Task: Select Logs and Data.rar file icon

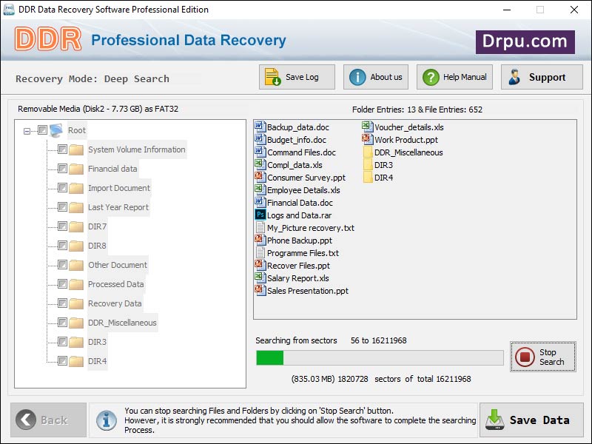Action: click(260, 215)
